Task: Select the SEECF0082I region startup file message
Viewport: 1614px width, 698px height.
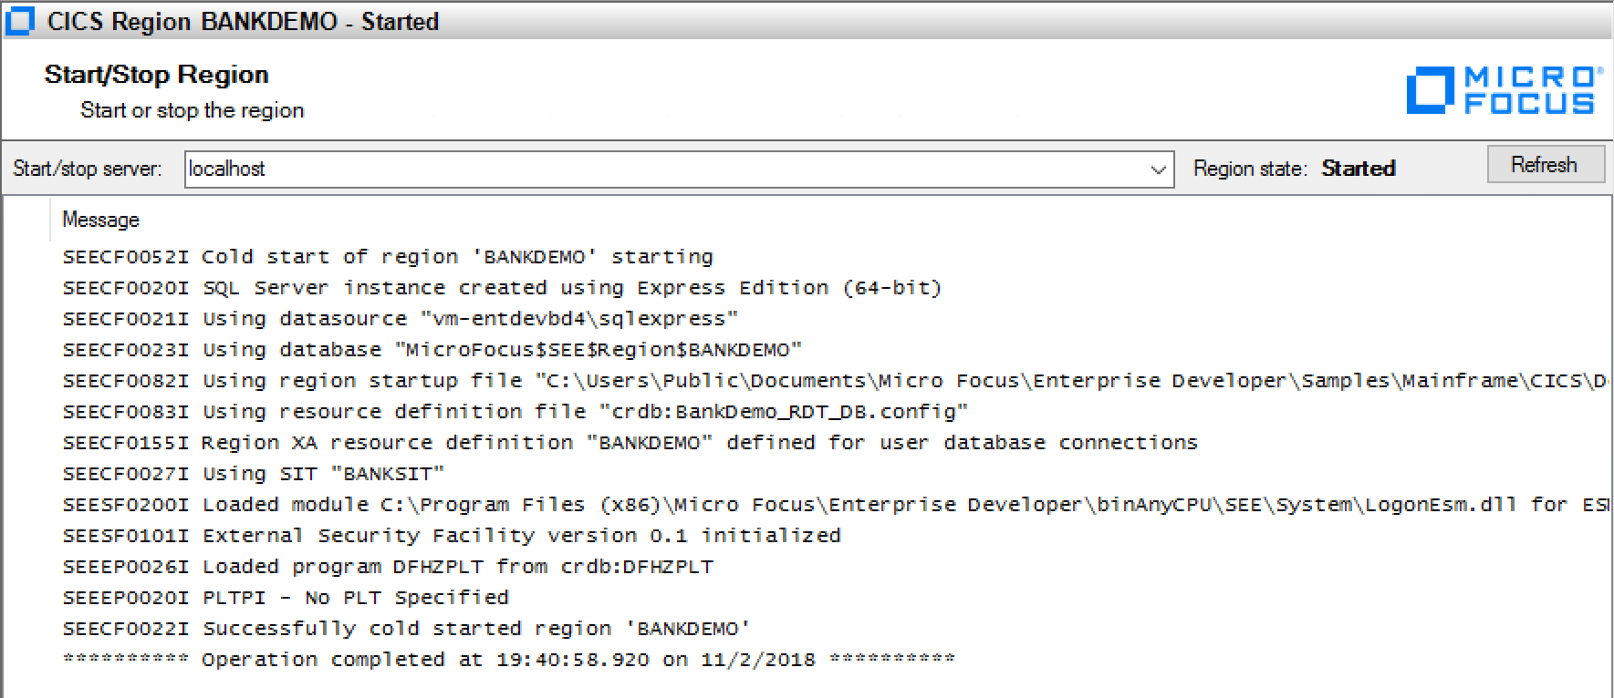Action: (547, 380)
